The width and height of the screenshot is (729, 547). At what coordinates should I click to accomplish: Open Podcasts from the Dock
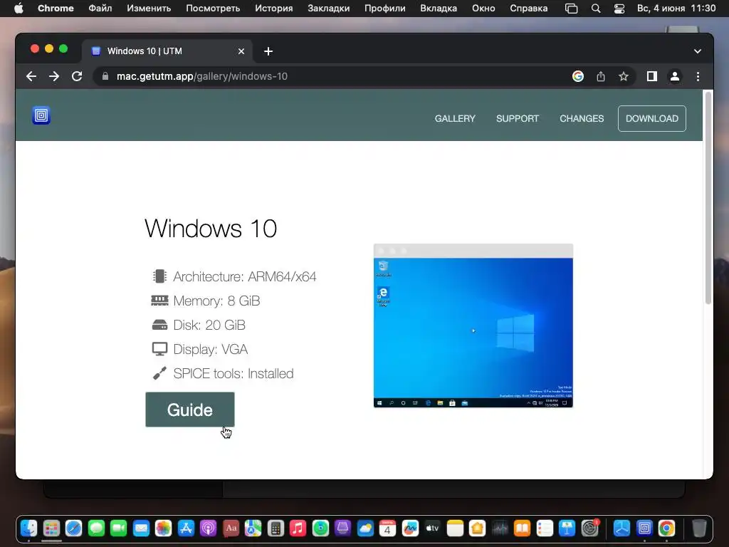[209, 528]
